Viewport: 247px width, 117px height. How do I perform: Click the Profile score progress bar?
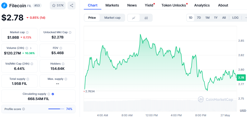click(56, 109)
